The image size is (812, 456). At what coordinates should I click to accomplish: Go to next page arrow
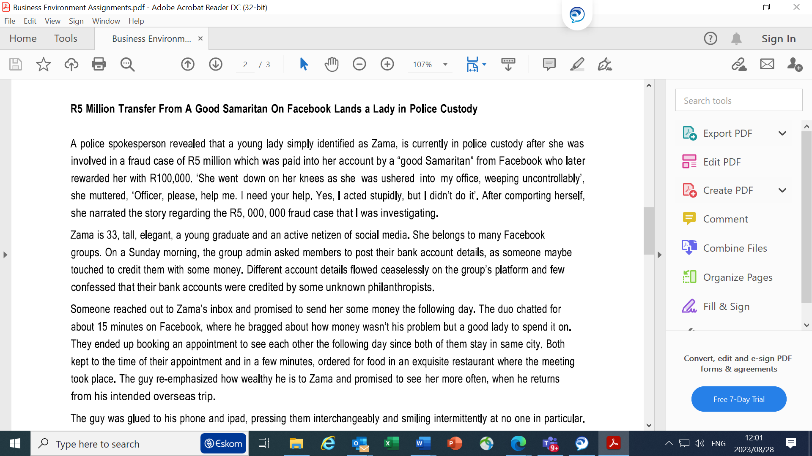216,64
